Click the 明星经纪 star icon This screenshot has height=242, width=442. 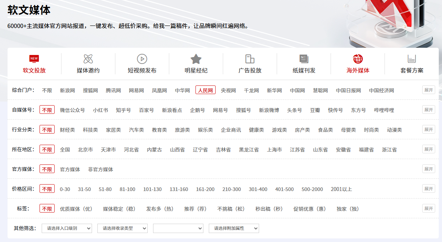point(196,59)
